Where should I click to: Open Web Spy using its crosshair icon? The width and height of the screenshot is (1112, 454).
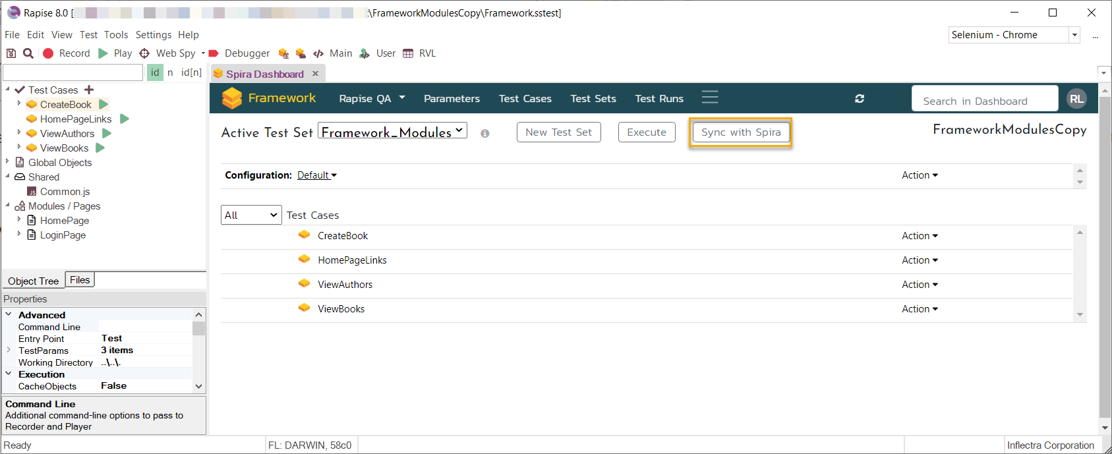pos(144,53)
